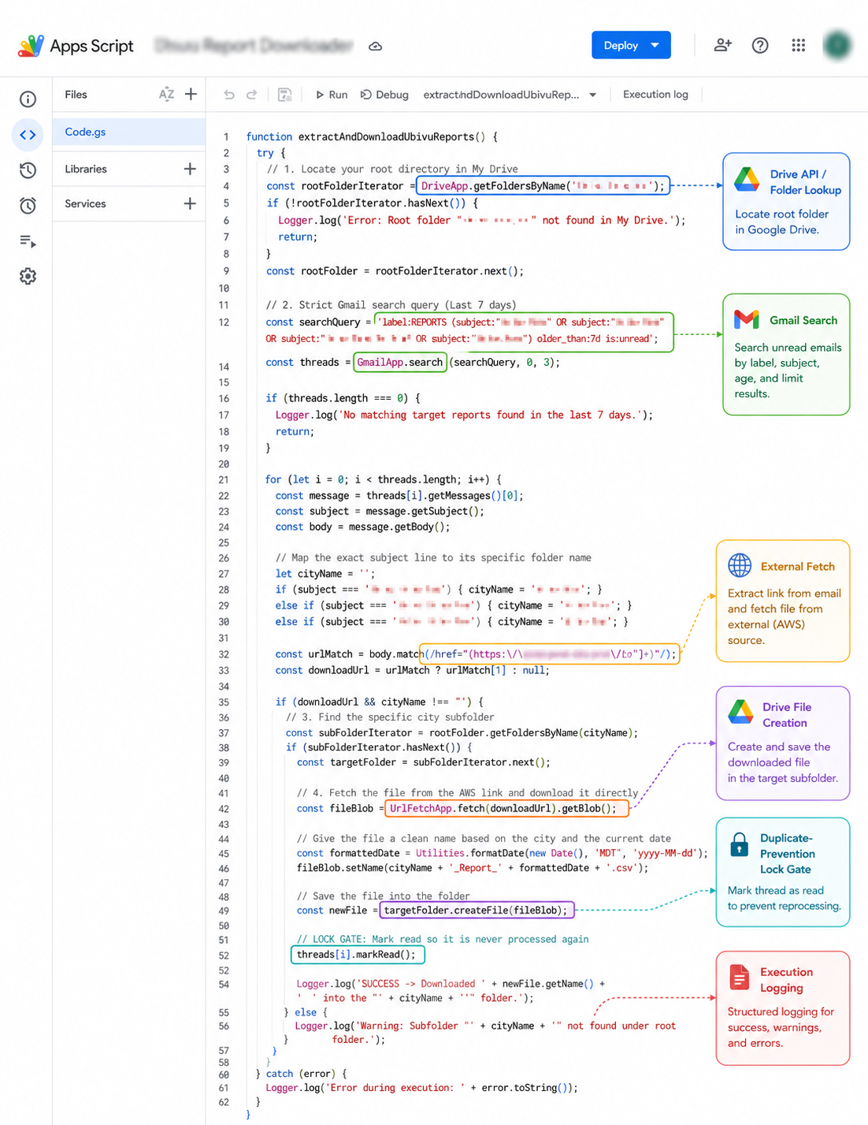Click 'if (threads.length === 0)' line
The image size is (868, 1125).
pyautogui.click(x=343, y=398)
